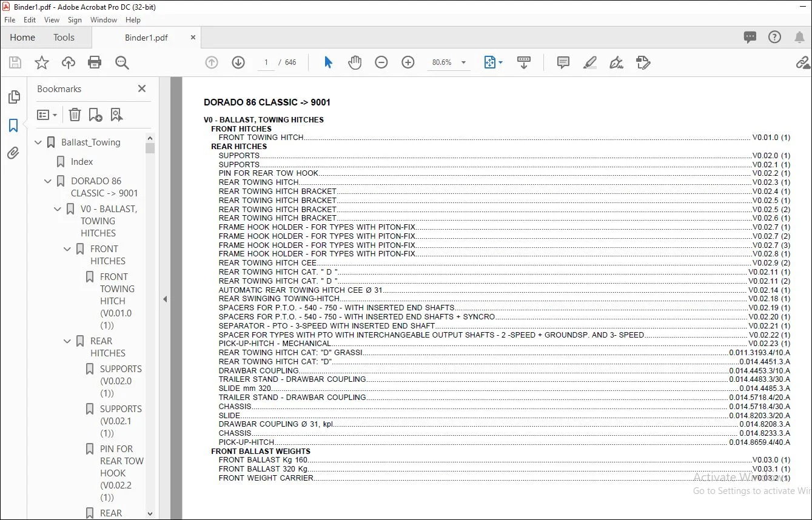Collapse the V0 - BALLAST, TOWING HITCHES bookmark
Image resolution: width=812 pixels, height=520 pixels.
point(58,209)
